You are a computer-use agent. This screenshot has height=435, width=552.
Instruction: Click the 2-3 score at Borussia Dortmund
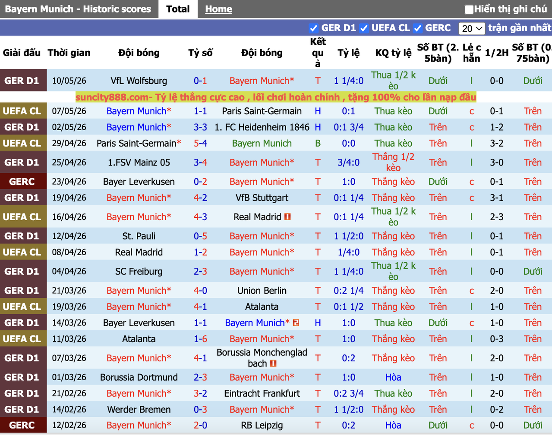click(x=200, y=377)
